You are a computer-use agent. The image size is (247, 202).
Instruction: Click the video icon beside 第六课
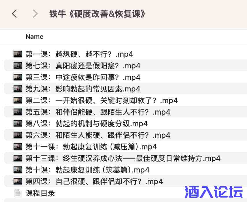click(x=17, y=135)
